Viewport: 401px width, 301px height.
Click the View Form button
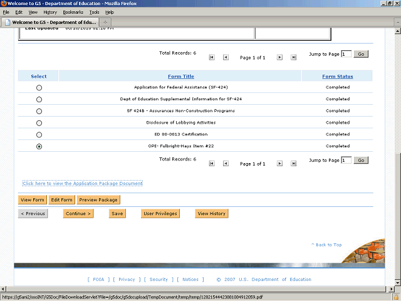(33, 200)
